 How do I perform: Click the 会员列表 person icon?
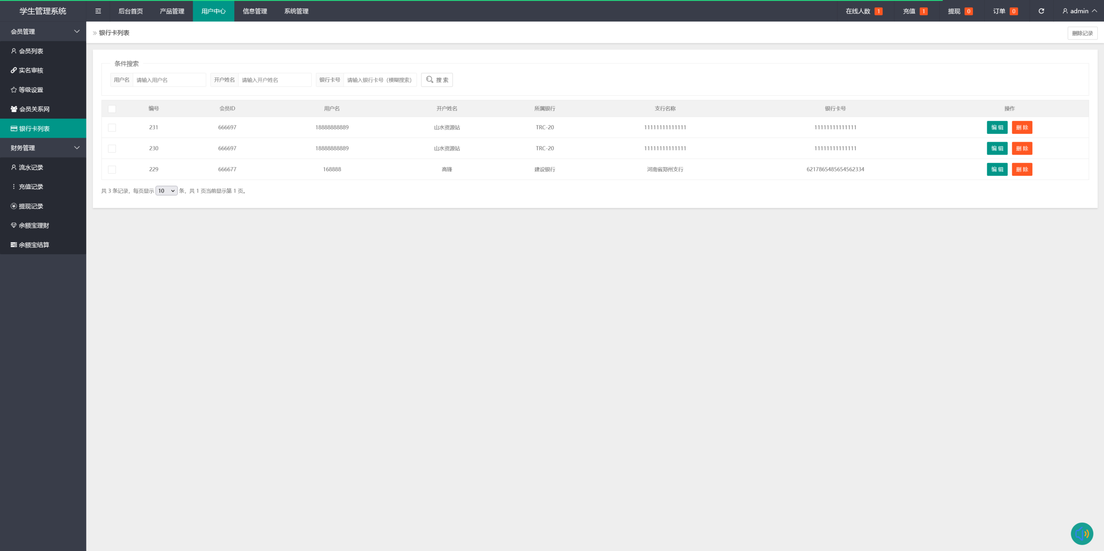coord(14,51)
